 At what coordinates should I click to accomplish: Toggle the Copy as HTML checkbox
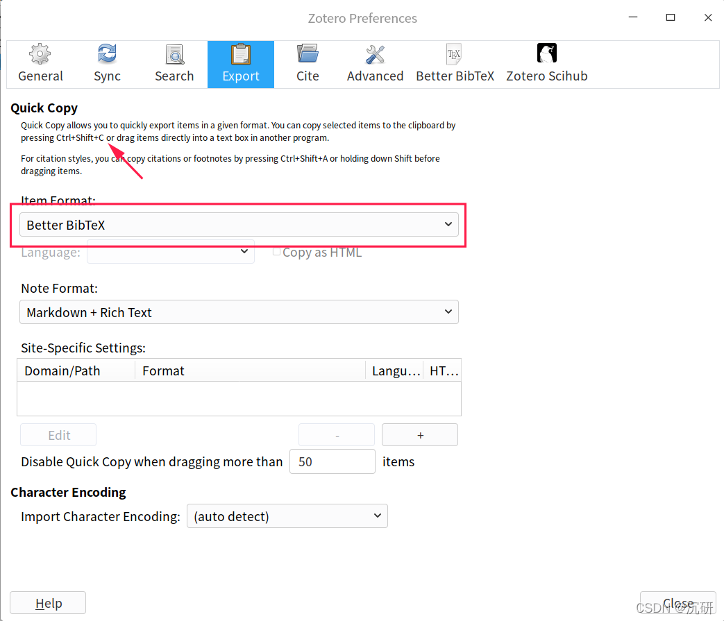(x=276, y=251)
